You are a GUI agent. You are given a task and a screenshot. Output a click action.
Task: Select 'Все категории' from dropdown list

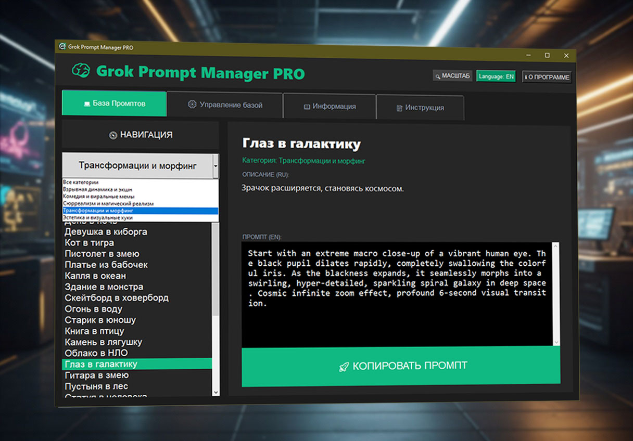click(x=81, y=183)
